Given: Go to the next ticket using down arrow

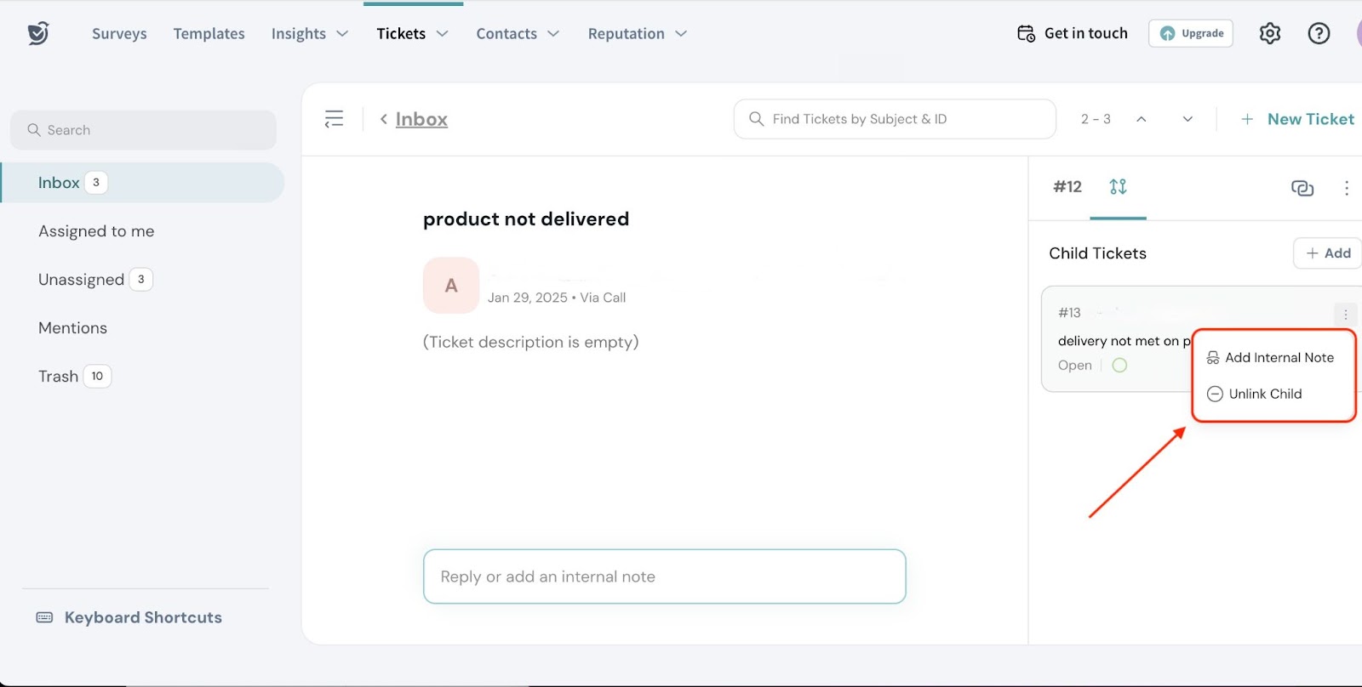Looking at the screenshot, I should 1187,119.
